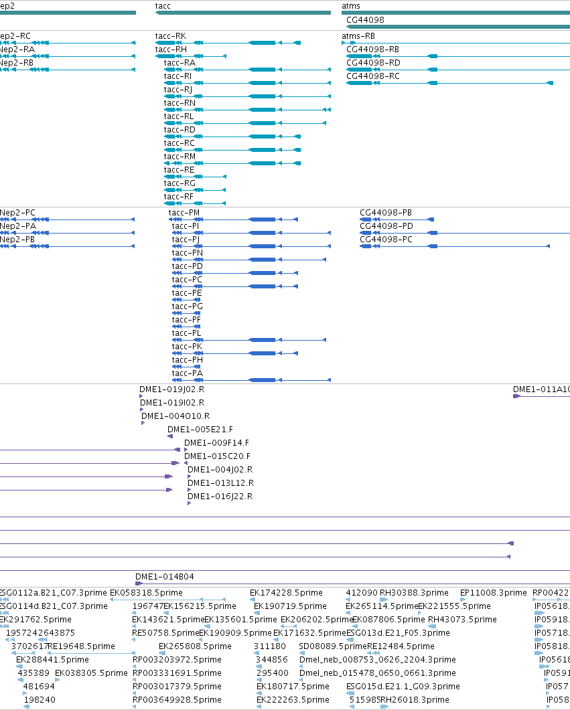
Task: Select transcript tacc-RG
Action: [196, 190]
